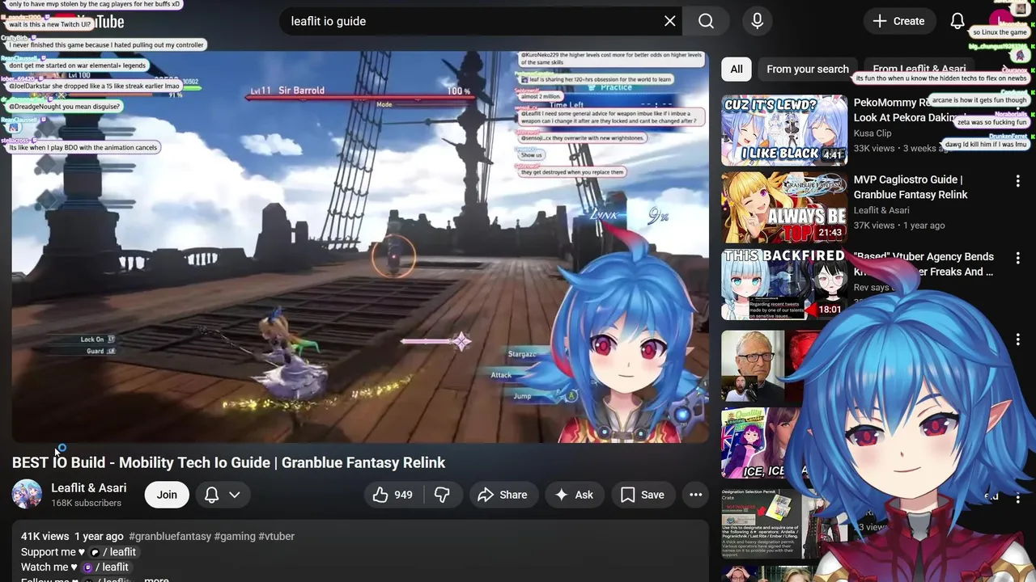This screenshot has height=582, width=1036.
Task: Open options for PekoMommy video
Action: 1018,105
